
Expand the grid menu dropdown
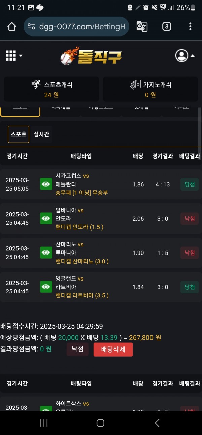point(14,56)
